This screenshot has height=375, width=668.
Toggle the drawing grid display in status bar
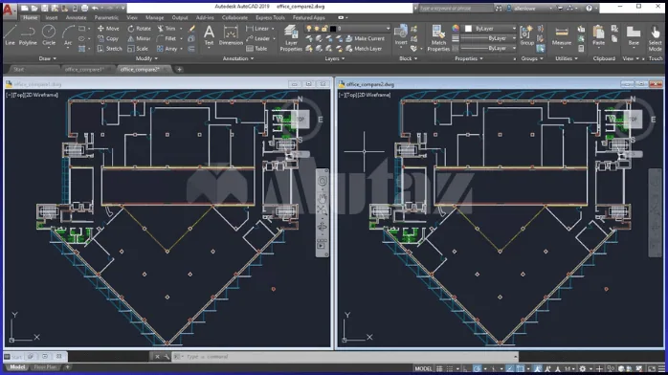point(439,368)
